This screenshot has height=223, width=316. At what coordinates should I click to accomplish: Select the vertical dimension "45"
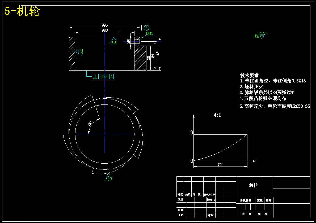coord(158,54)
